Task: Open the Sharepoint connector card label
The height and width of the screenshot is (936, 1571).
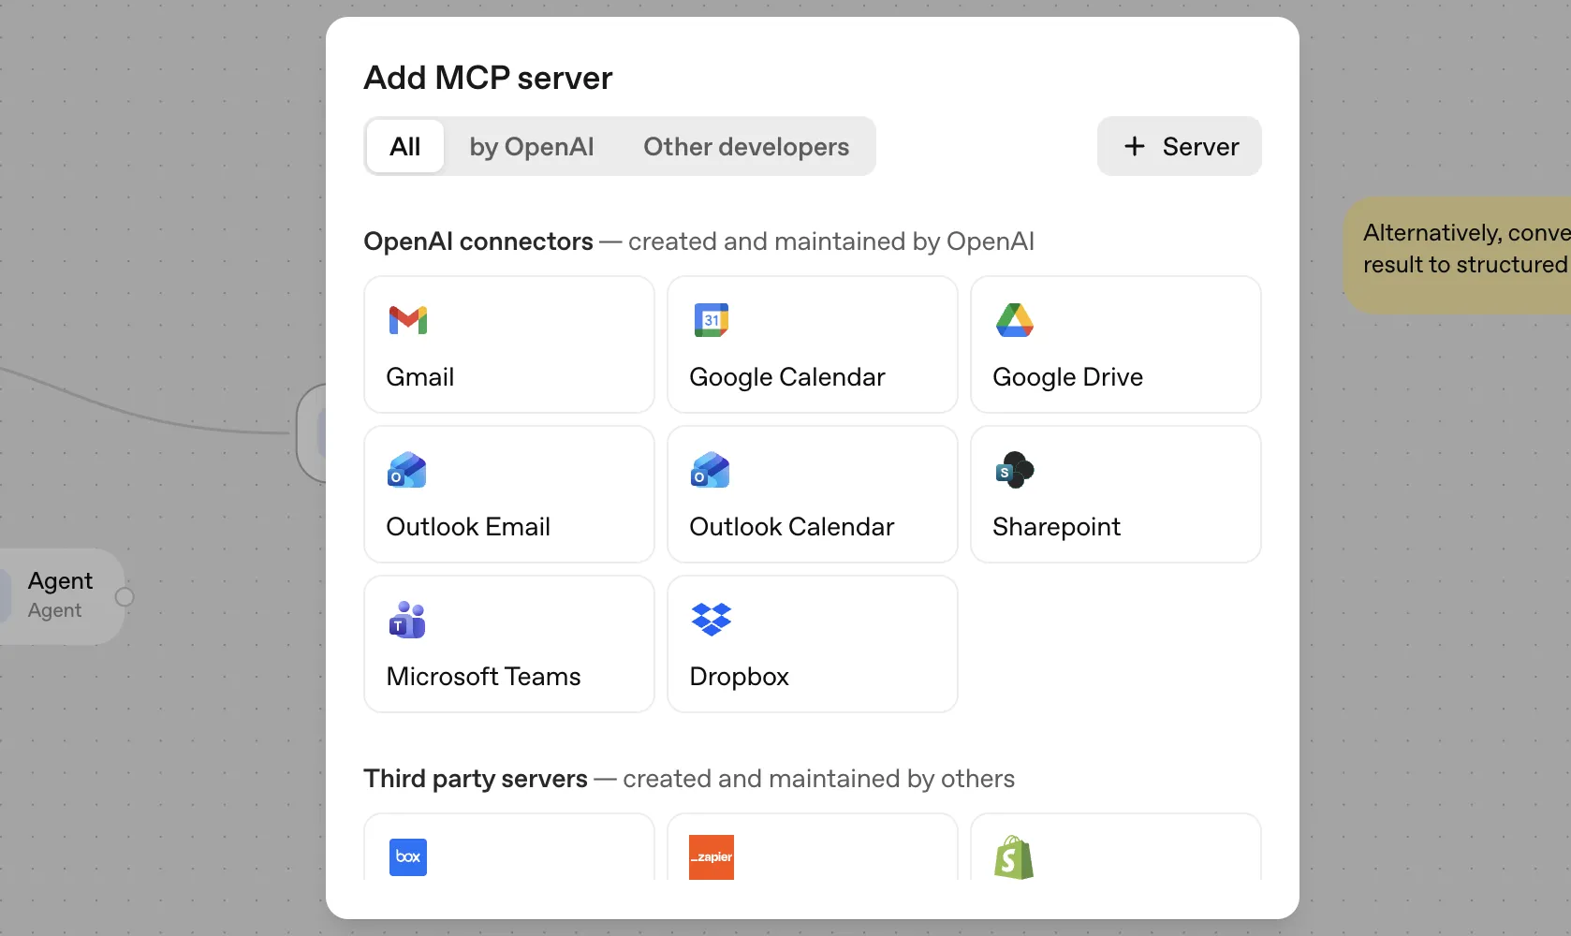Action: pos(1056,527)
